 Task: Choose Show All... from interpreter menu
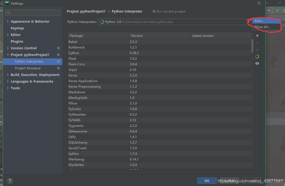point(266,27)
